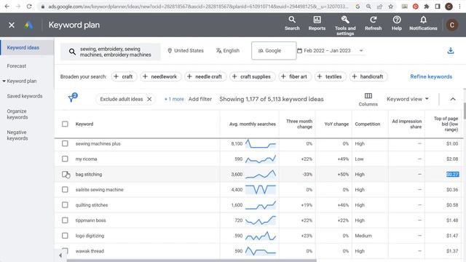Click browser back arrow

click(7, 7)
